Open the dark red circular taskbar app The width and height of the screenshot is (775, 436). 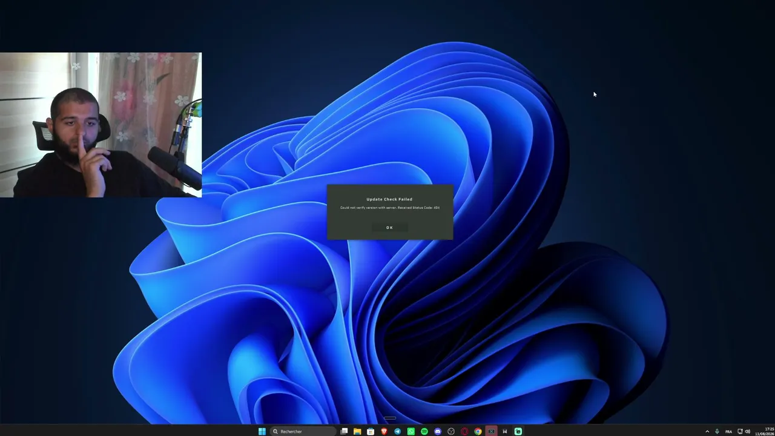[x=464, y=431]
